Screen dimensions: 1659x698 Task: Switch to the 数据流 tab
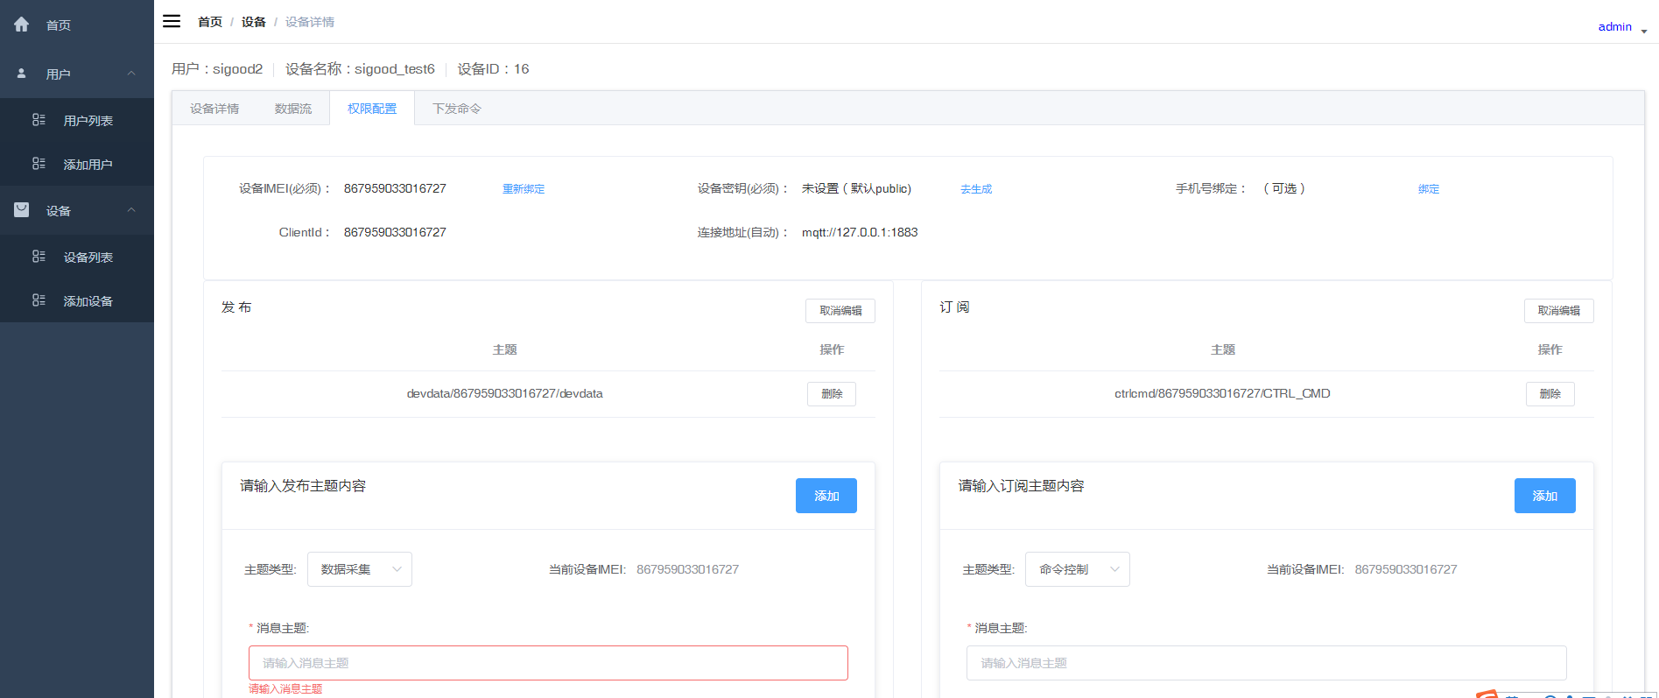(293, 109)
